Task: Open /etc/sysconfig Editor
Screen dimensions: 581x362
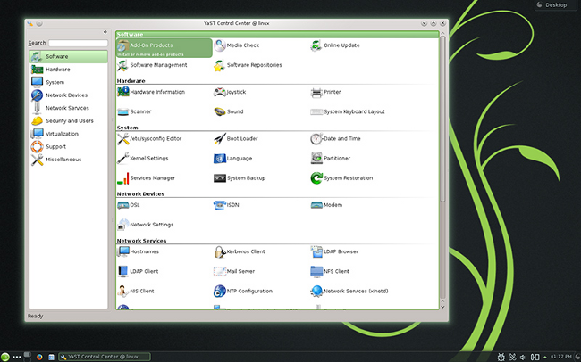Action: [149, 139]
